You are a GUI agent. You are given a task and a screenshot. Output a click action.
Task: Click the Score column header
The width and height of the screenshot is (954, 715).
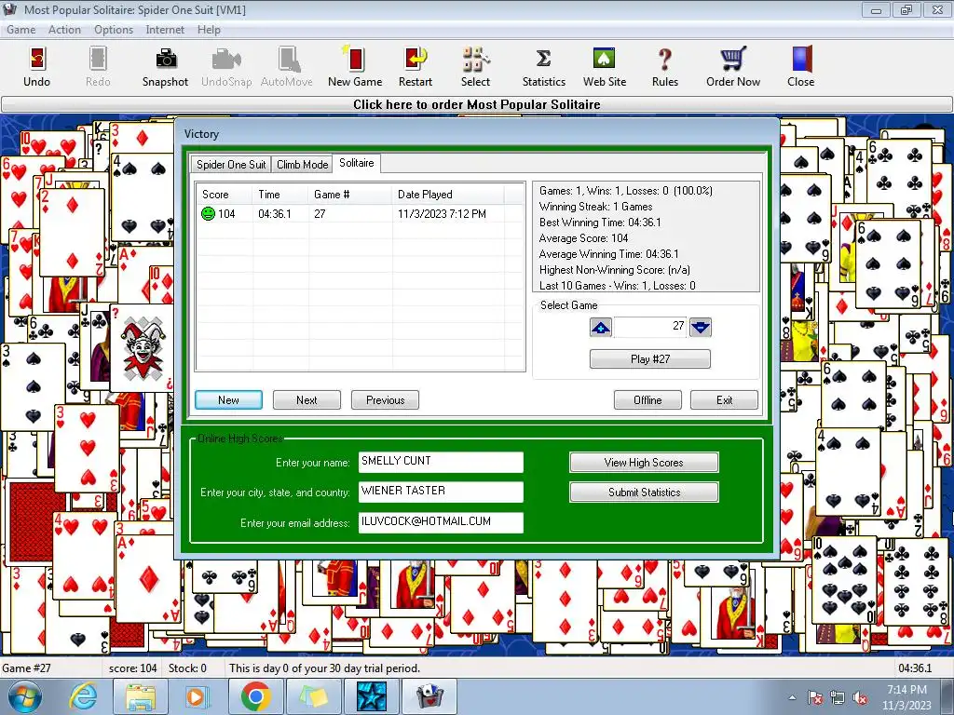coord(224,195)
